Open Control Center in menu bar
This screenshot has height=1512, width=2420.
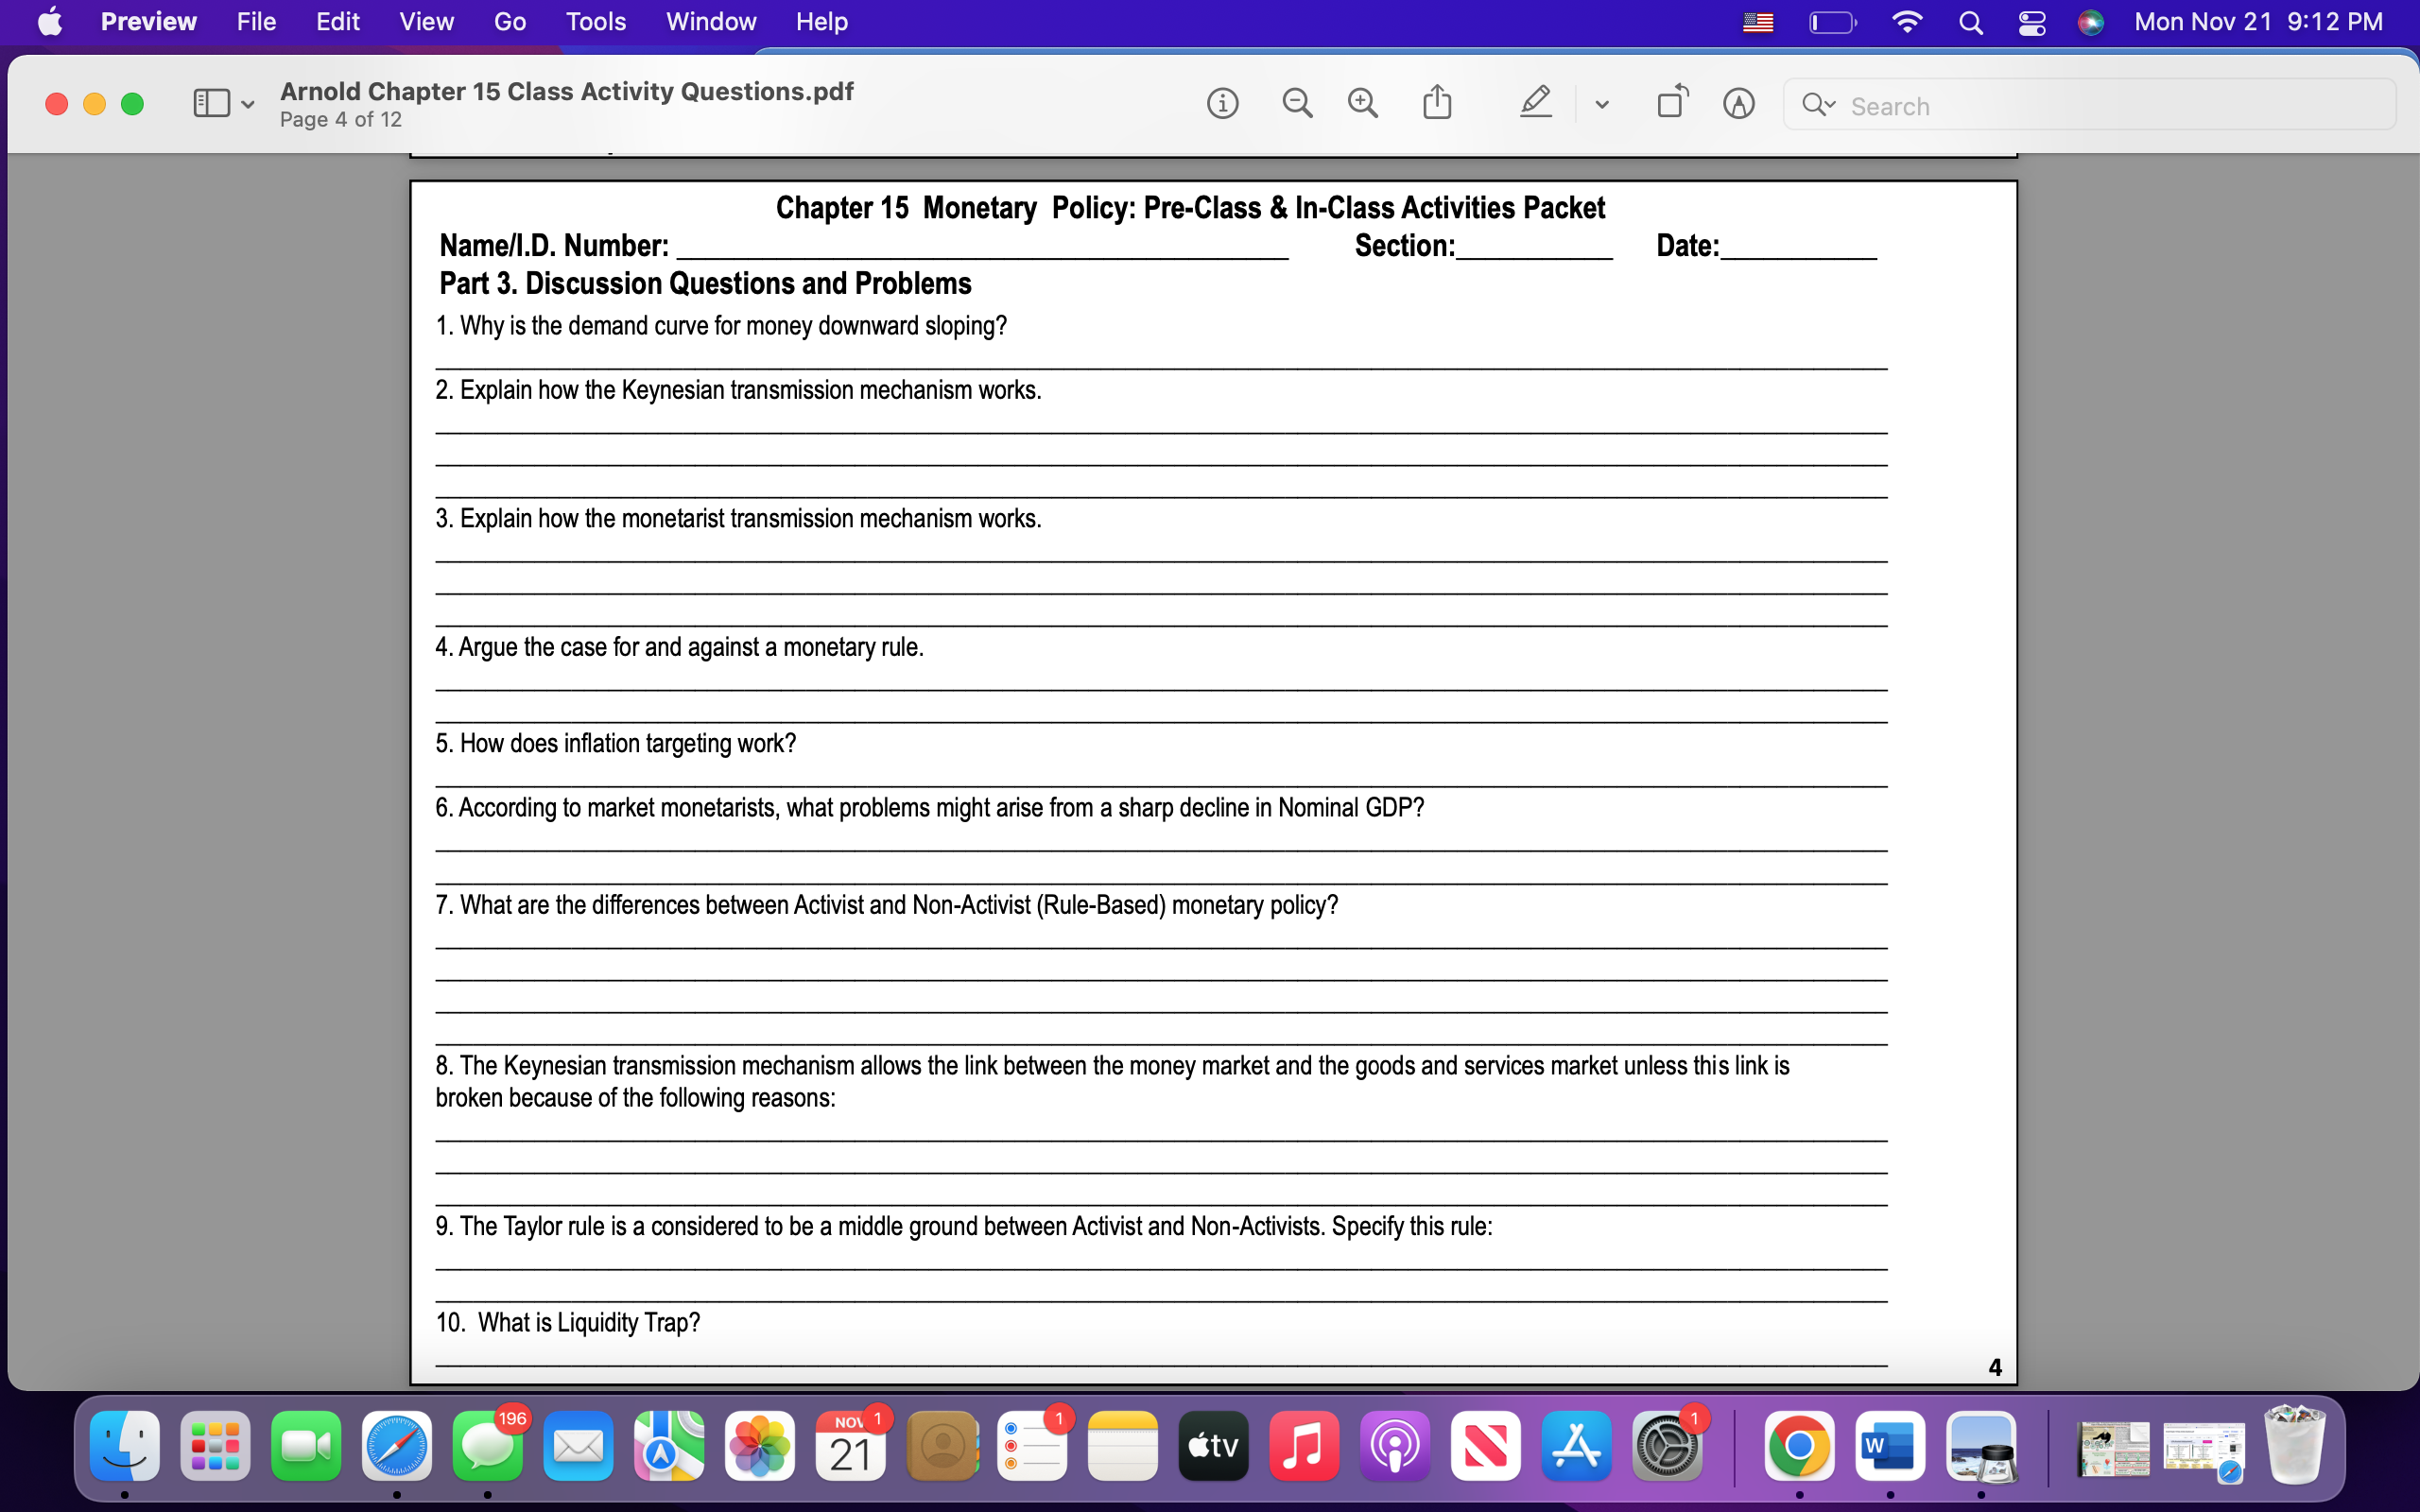pyautogui.click(x=2031, y=22)
